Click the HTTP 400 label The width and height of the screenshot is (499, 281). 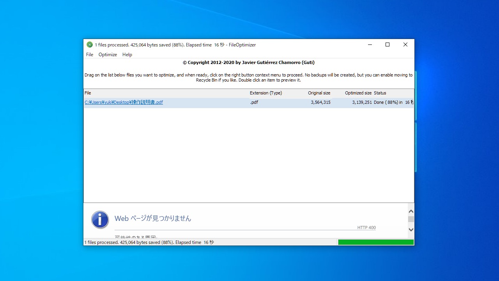click(x=366, y=228)
